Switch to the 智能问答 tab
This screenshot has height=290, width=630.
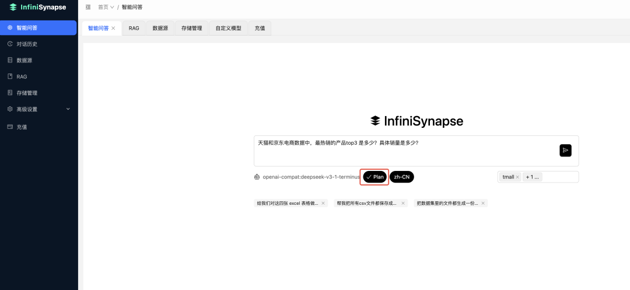(x=98, y=28)
